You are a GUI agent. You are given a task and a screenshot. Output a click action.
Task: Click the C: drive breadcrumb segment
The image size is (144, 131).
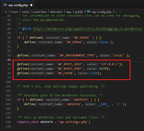click(x=6, y=12)
